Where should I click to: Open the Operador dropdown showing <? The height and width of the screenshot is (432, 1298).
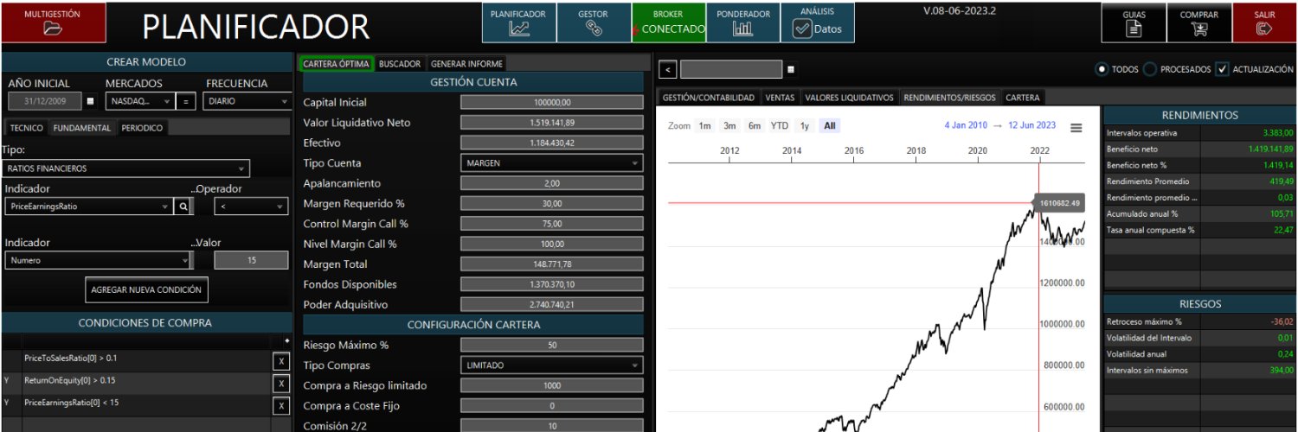click(252, 207)
